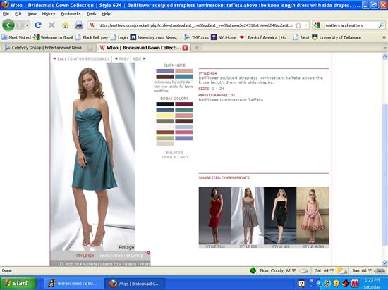Image resolution: width=388 pixels, height=290 pixels.
Task: Select the beige dress color swatch at bottom
Action: pos(165,144)
